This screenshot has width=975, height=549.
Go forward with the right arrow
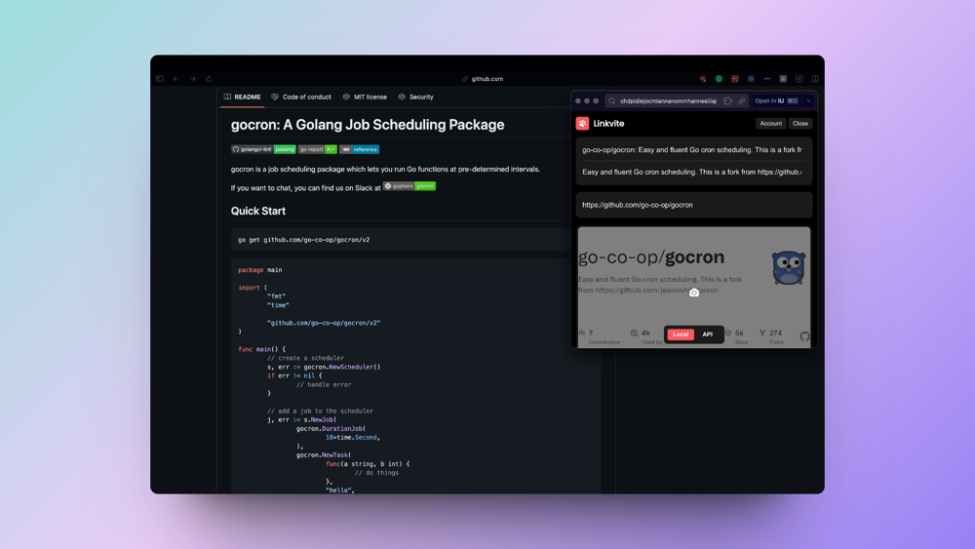(193, 79)
